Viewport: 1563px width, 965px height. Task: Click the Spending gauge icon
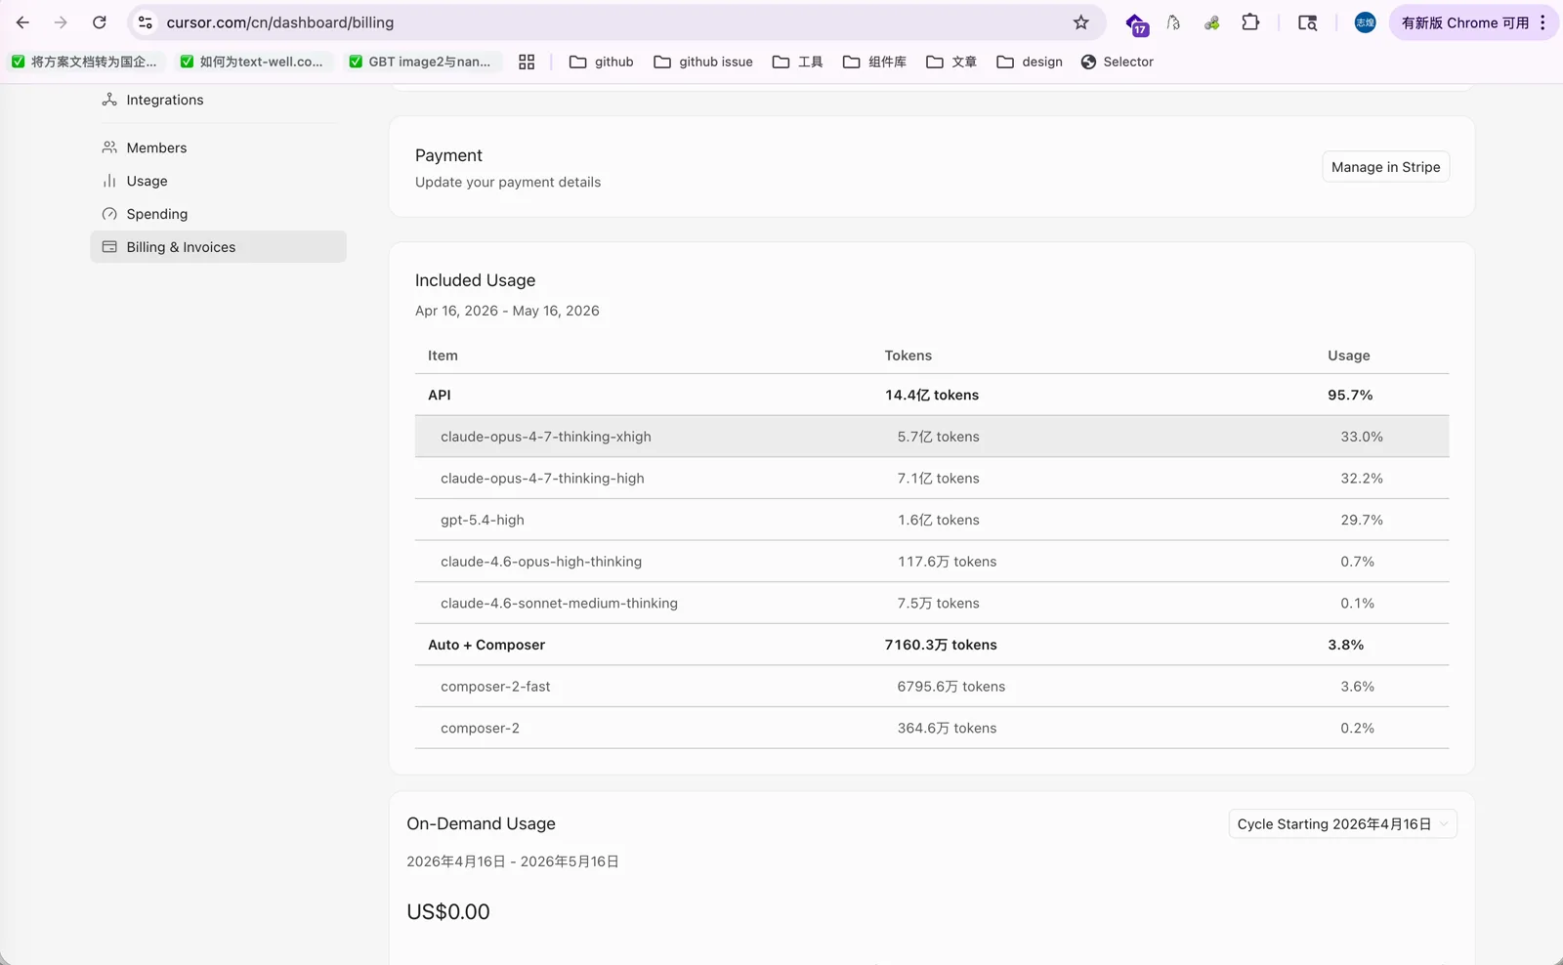pos(109,214)
